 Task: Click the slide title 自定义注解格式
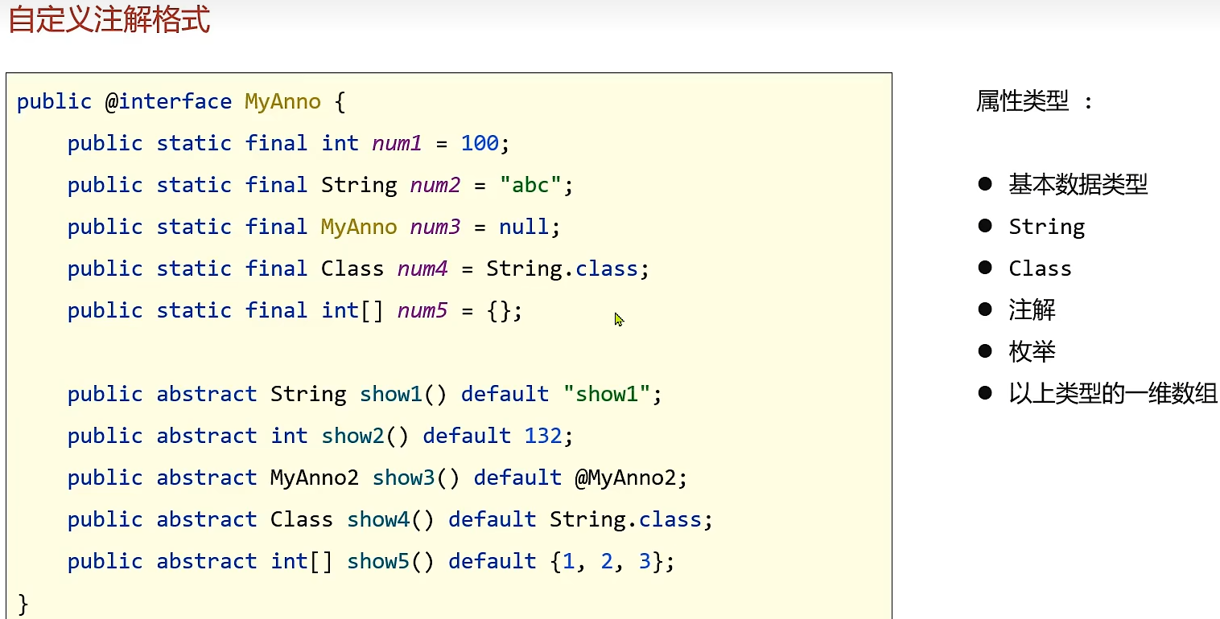(109, 20)
